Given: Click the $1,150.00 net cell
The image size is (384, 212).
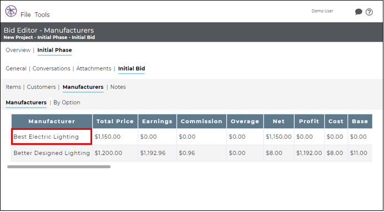Looking at the screenshot, I should click(x=279, y=137).
